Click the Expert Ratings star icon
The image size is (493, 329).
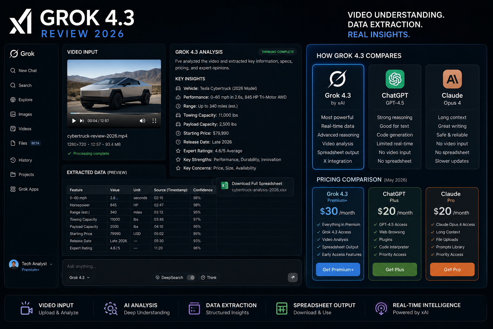pos(178,151)
